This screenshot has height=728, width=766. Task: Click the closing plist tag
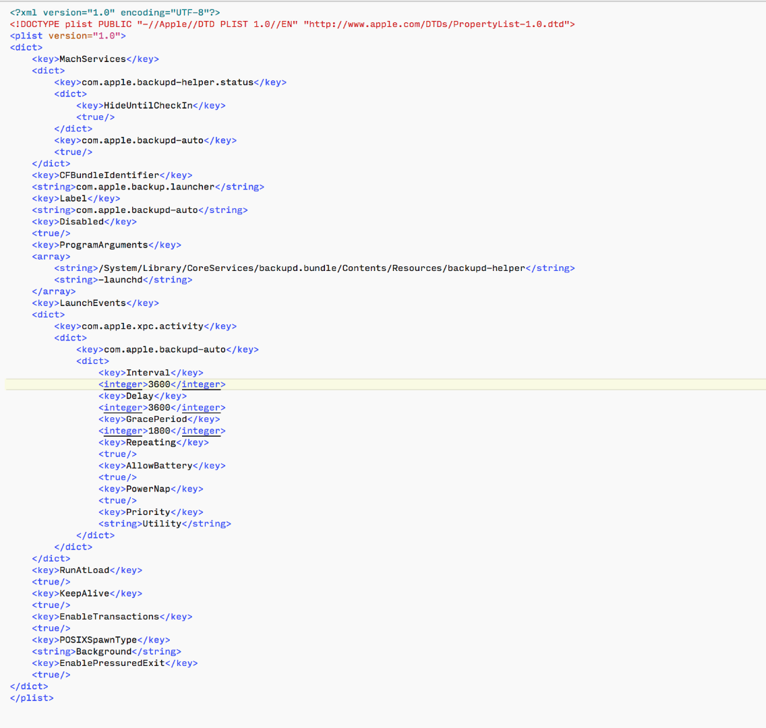[32, 698]
